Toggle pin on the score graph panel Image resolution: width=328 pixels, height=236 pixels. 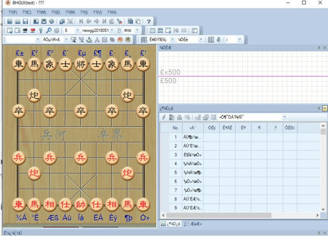318,48
